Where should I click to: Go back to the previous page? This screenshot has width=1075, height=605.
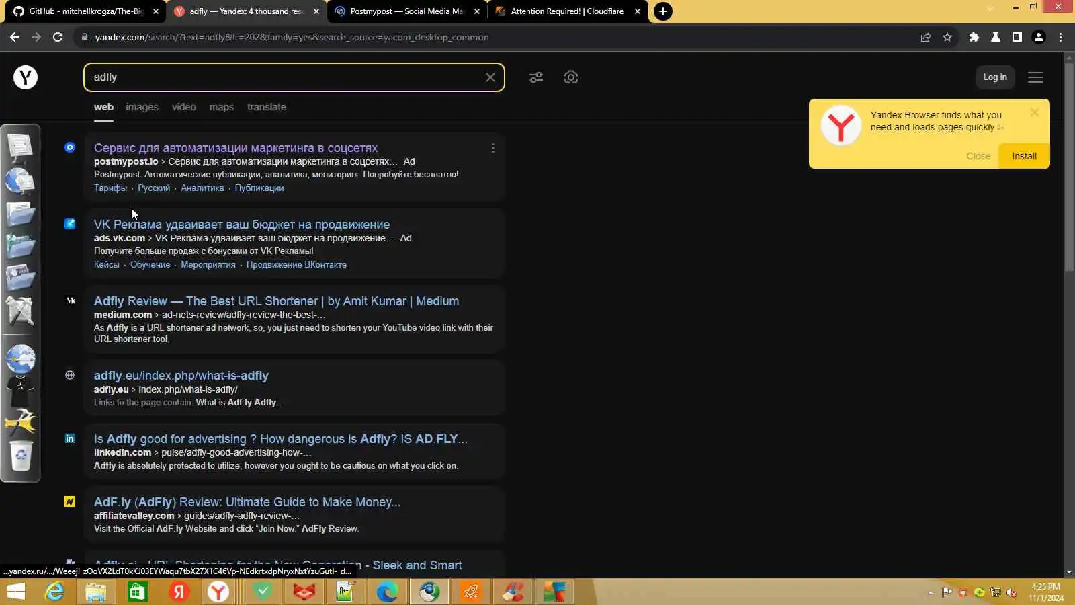point(15,37)
